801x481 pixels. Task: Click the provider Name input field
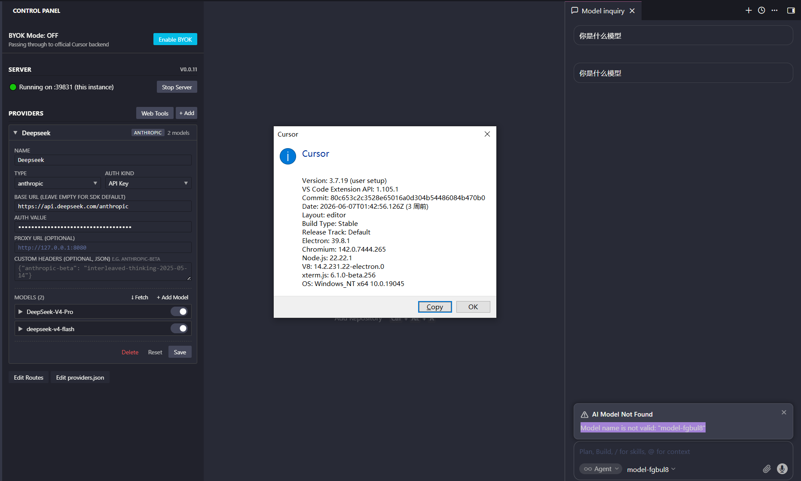point(103,160)
